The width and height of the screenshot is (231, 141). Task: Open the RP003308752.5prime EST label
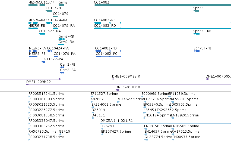coord(46,126)
